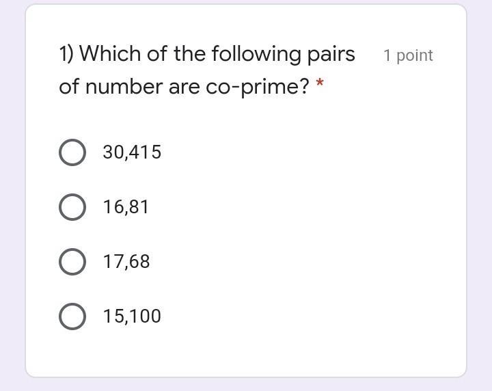This screenshot has height=391, width=492.
Task: Click the question number "1)"
Action: click(x=66, y=54)
